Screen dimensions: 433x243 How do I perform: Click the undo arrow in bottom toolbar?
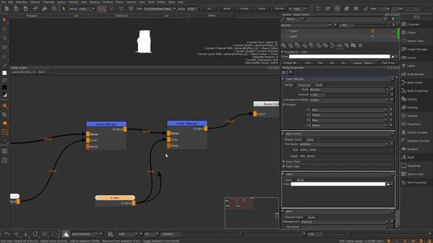point(7,234)
